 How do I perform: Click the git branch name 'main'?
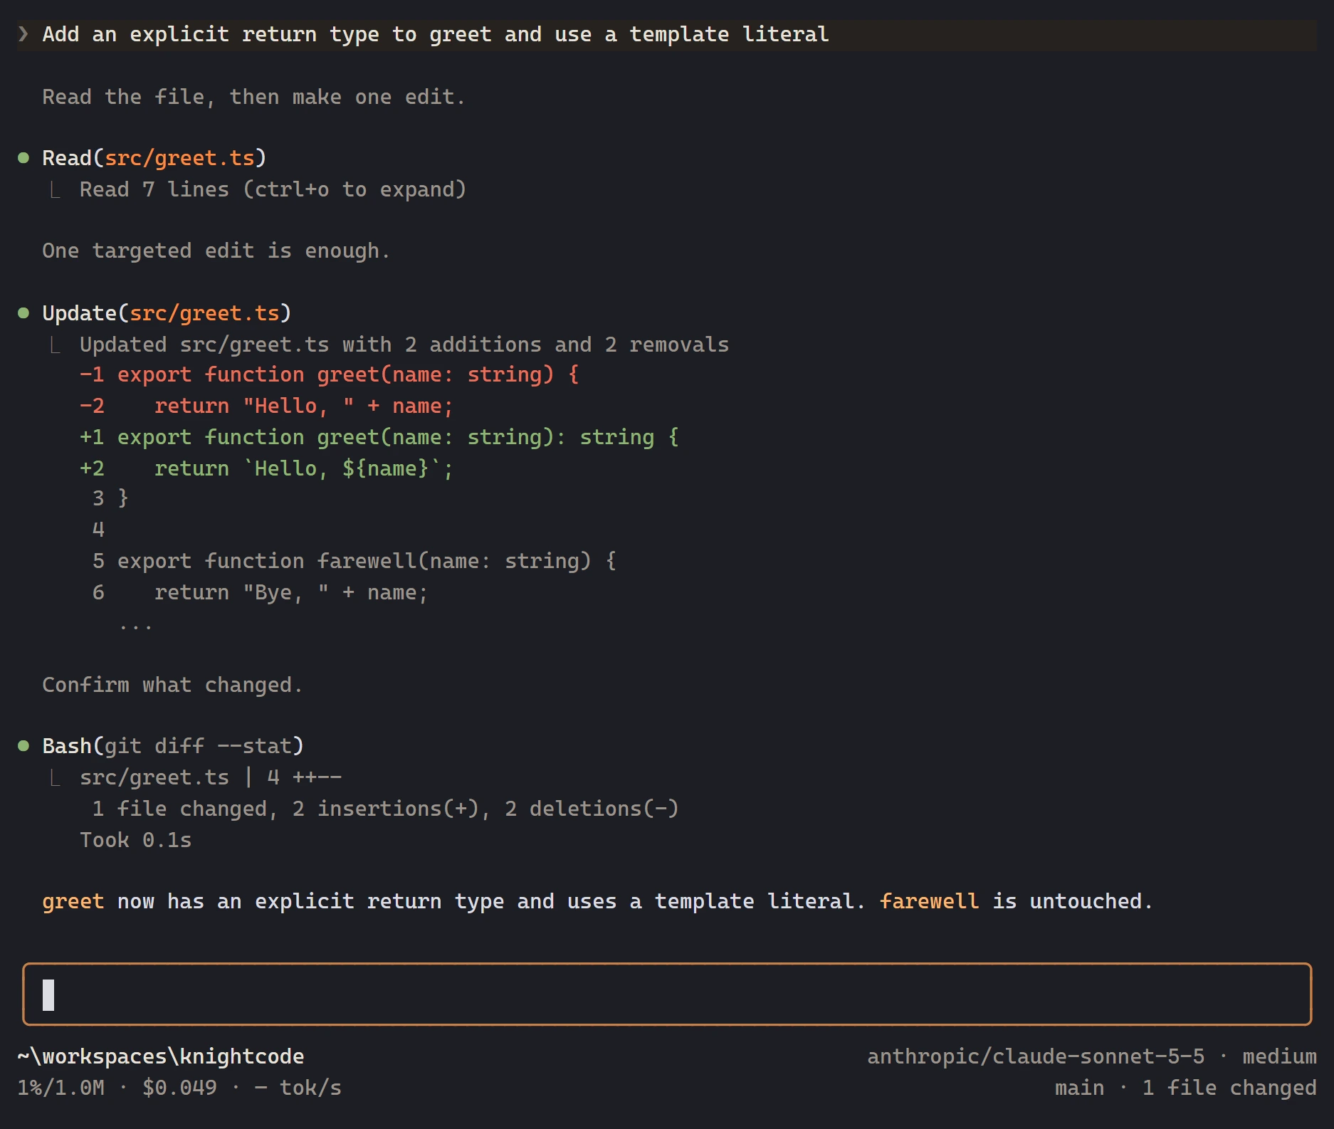click(x=1079, y=1088)
